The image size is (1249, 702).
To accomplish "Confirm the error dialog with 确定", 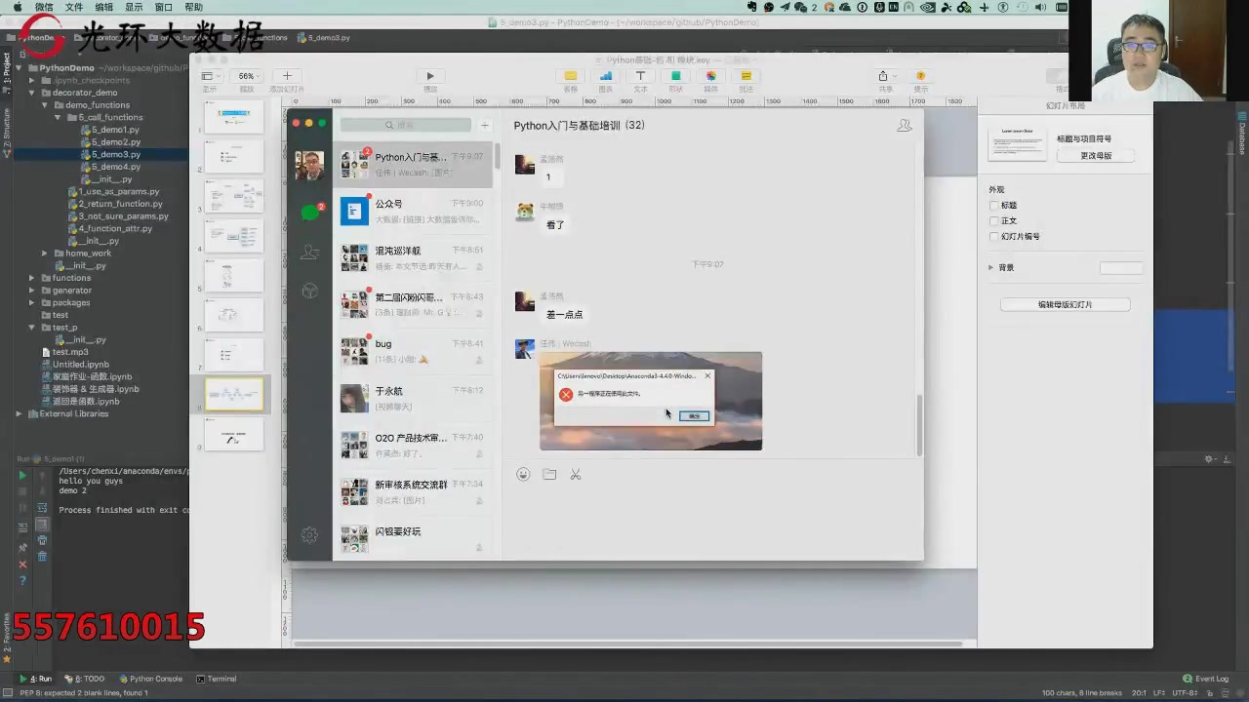I will tap(694, 416).
